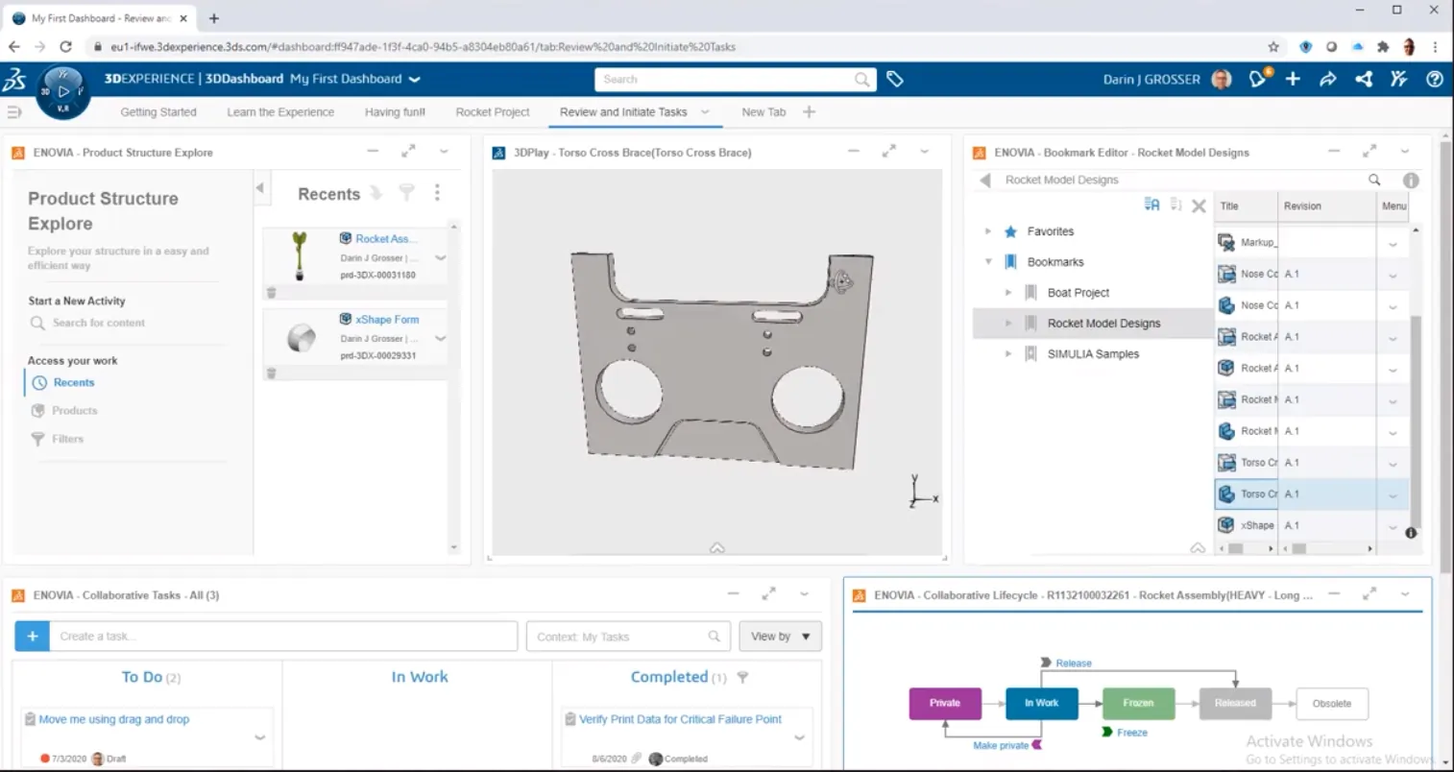
Task: Switch to the New Tab tab
Action: tap(763, 112)
